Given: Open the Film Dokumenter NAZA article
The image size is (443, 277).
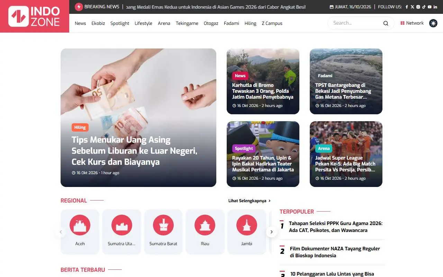Looking at the screenshot, I should pos(335,252).
